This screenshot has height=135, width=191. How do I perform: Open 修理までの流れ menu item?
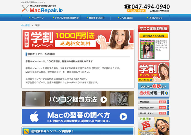95,18
